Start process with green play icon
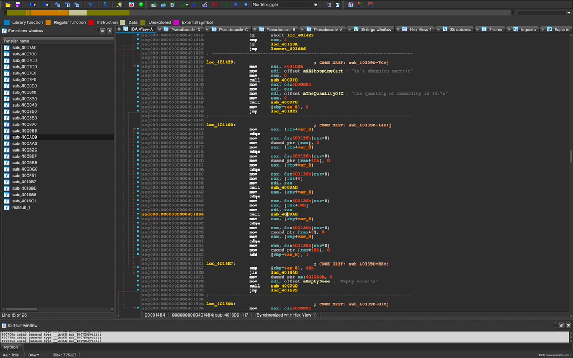The height and width of the screenshot is (358, 573). pos(226,4)
